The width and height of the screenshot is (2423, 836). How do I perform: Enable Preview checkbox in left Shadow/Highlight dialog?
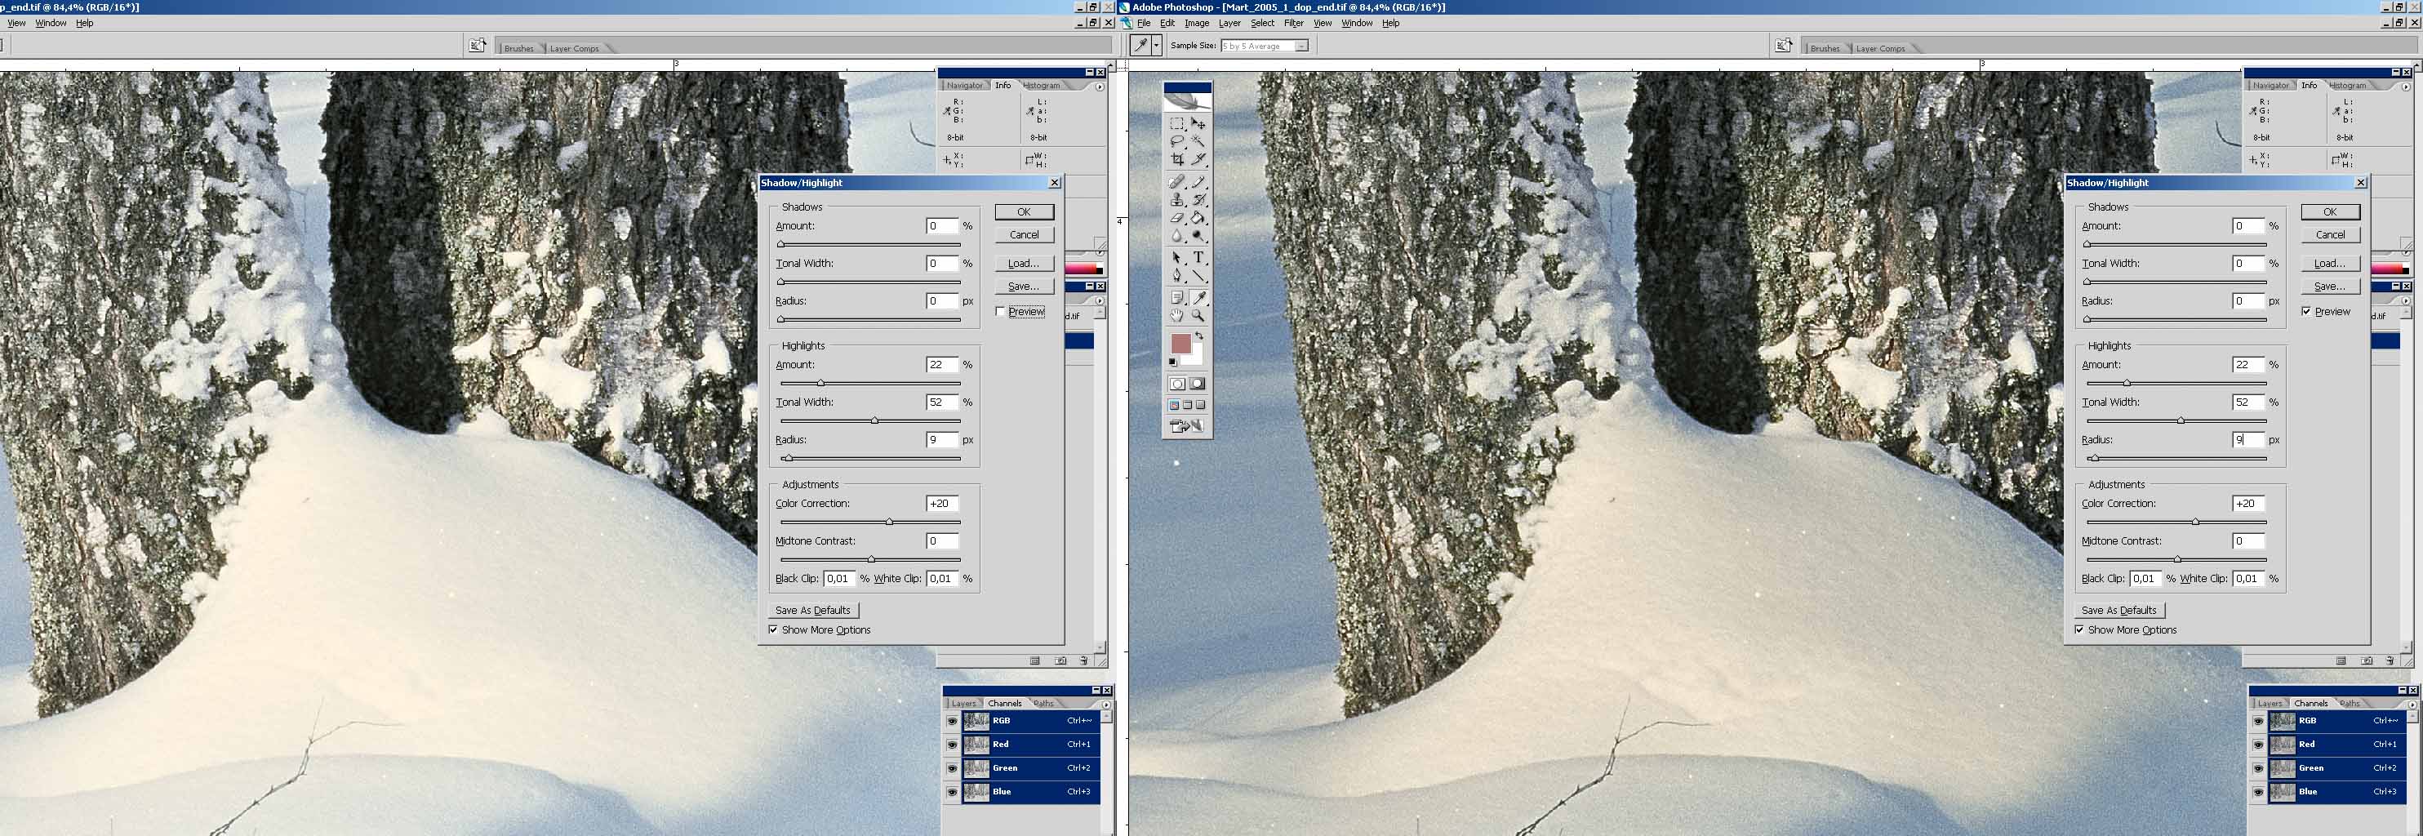[x=1000, y=311]
